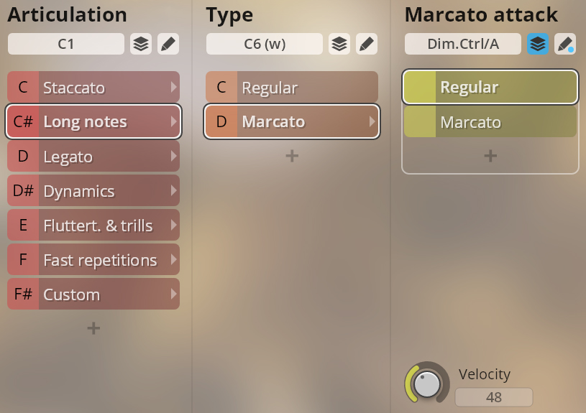Toggle the blue Marcato attack layers icon

click(538, 44)
